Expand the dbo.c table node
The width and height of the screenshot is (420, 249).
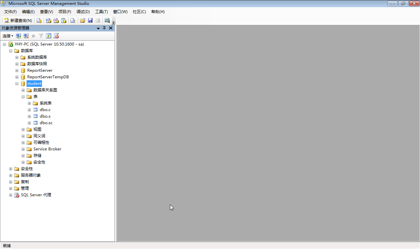pos(29,110)
